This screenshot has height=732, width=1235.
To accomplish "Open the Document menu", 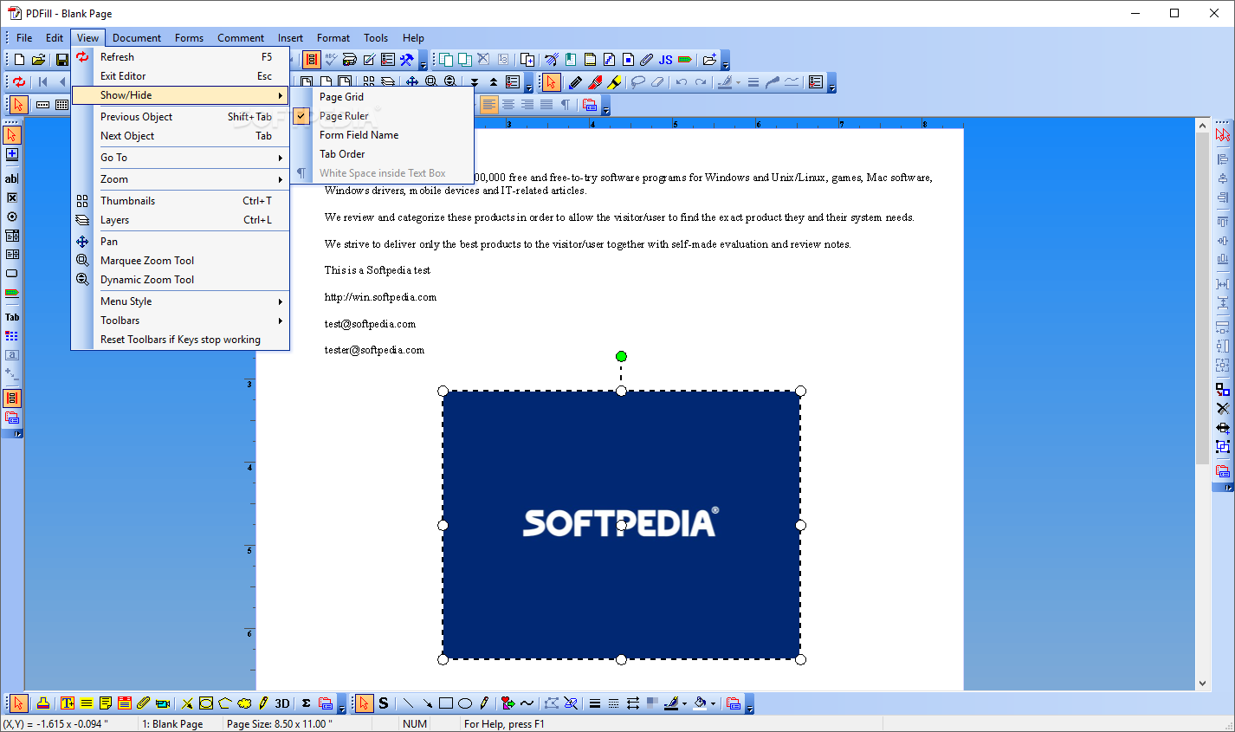I will (137, 38).
